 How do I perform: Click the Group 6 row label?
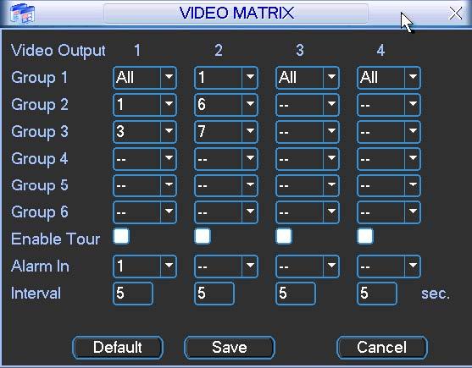pos(40,212)
